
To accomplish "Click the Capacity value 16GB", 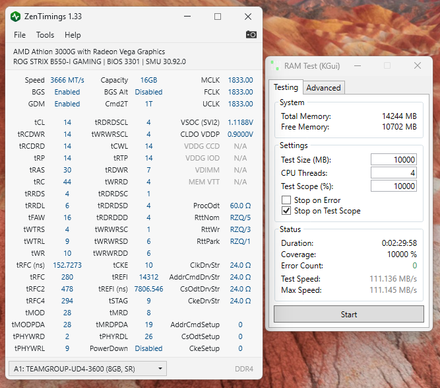I will coord(148,80).
